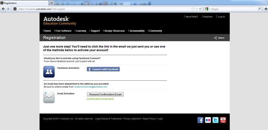The image size is (268, 130).
Task: Click Connect with Facebook button
Action: [x=103, y=69]
